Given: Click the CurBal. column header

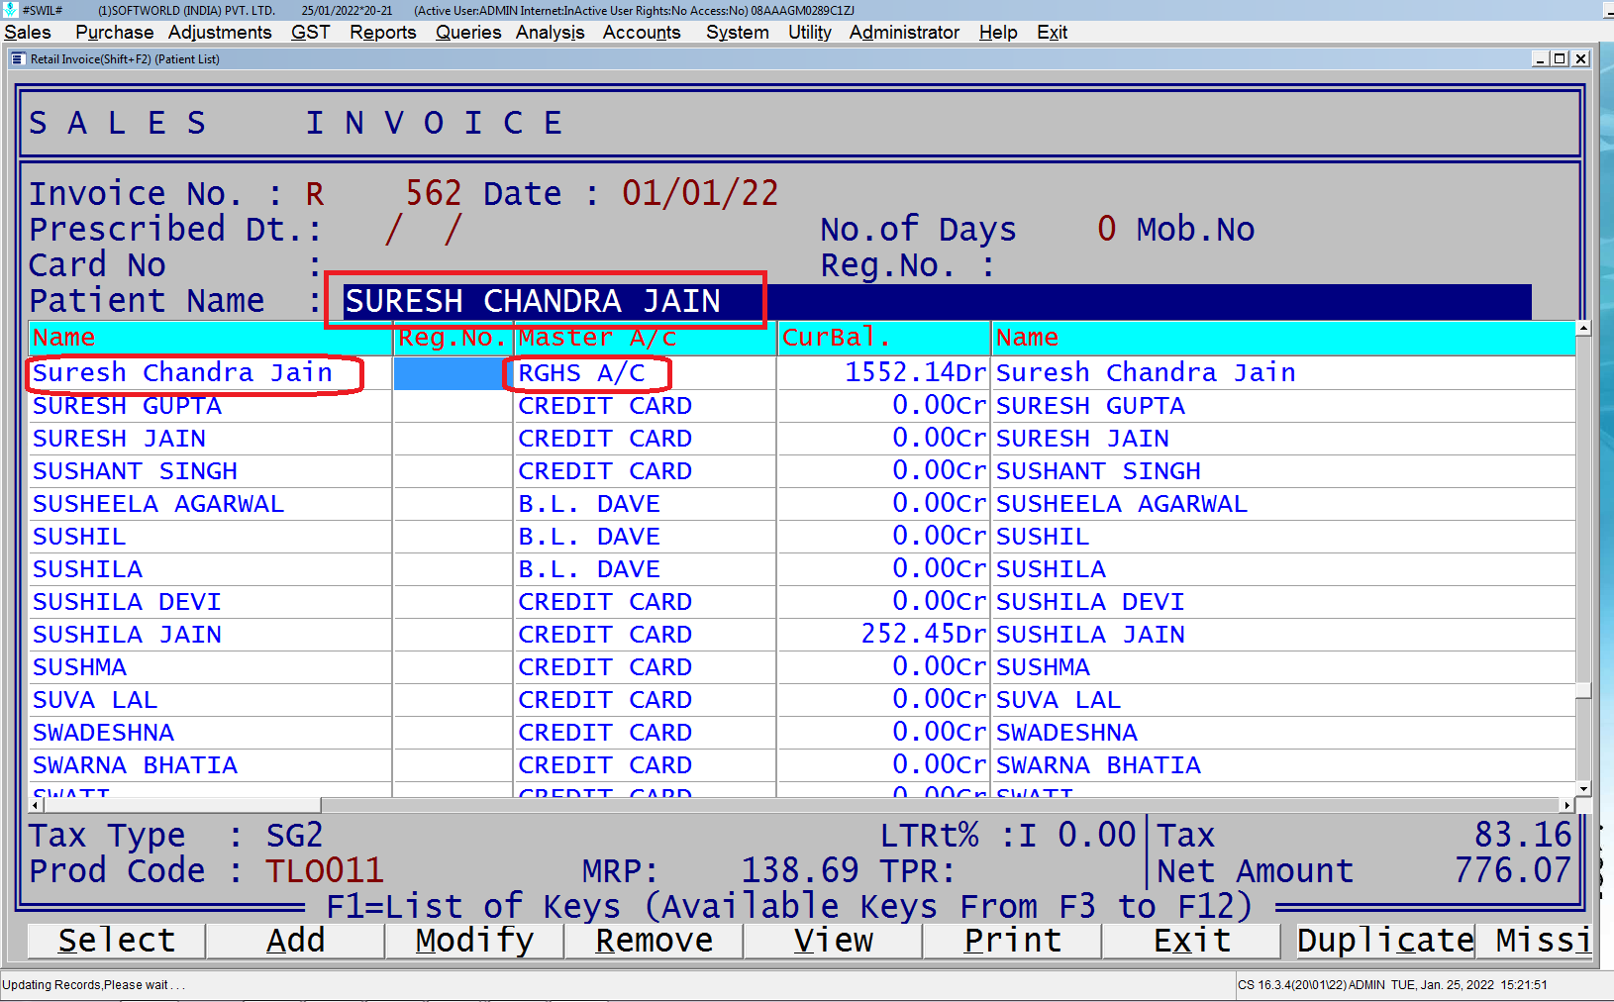Looking at the screenshot, I should click(884, 338).
